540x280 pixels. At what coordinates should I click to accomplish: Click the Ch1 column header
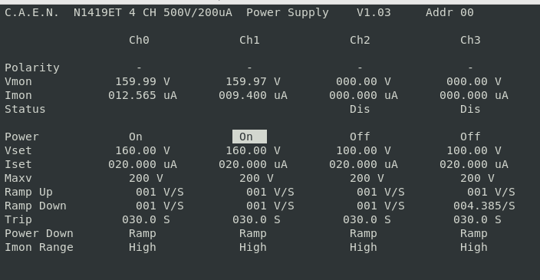tap(250, 41)
